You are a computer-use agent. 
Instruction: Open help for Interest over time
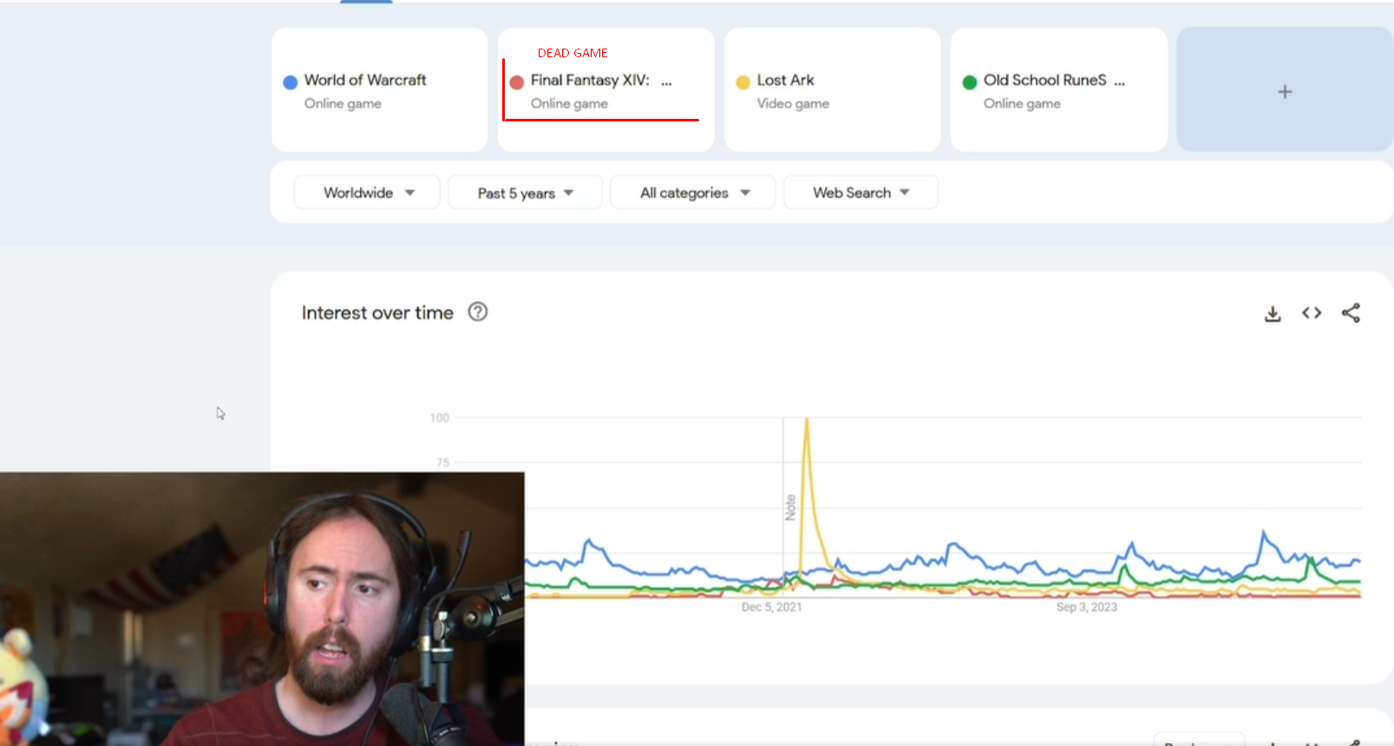478,311
